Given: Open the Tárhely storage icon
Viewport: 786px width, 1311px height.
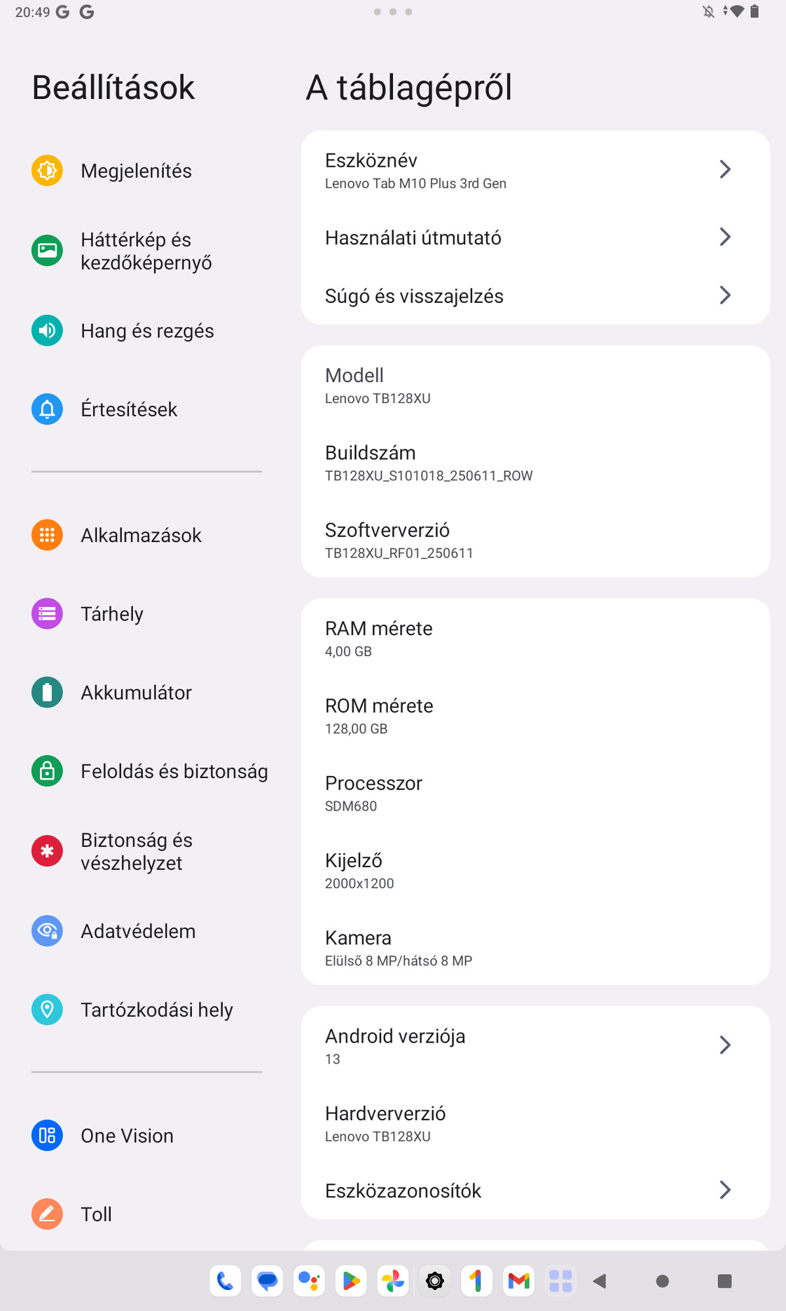Looking at the screenshot, I should pos(47,614).
